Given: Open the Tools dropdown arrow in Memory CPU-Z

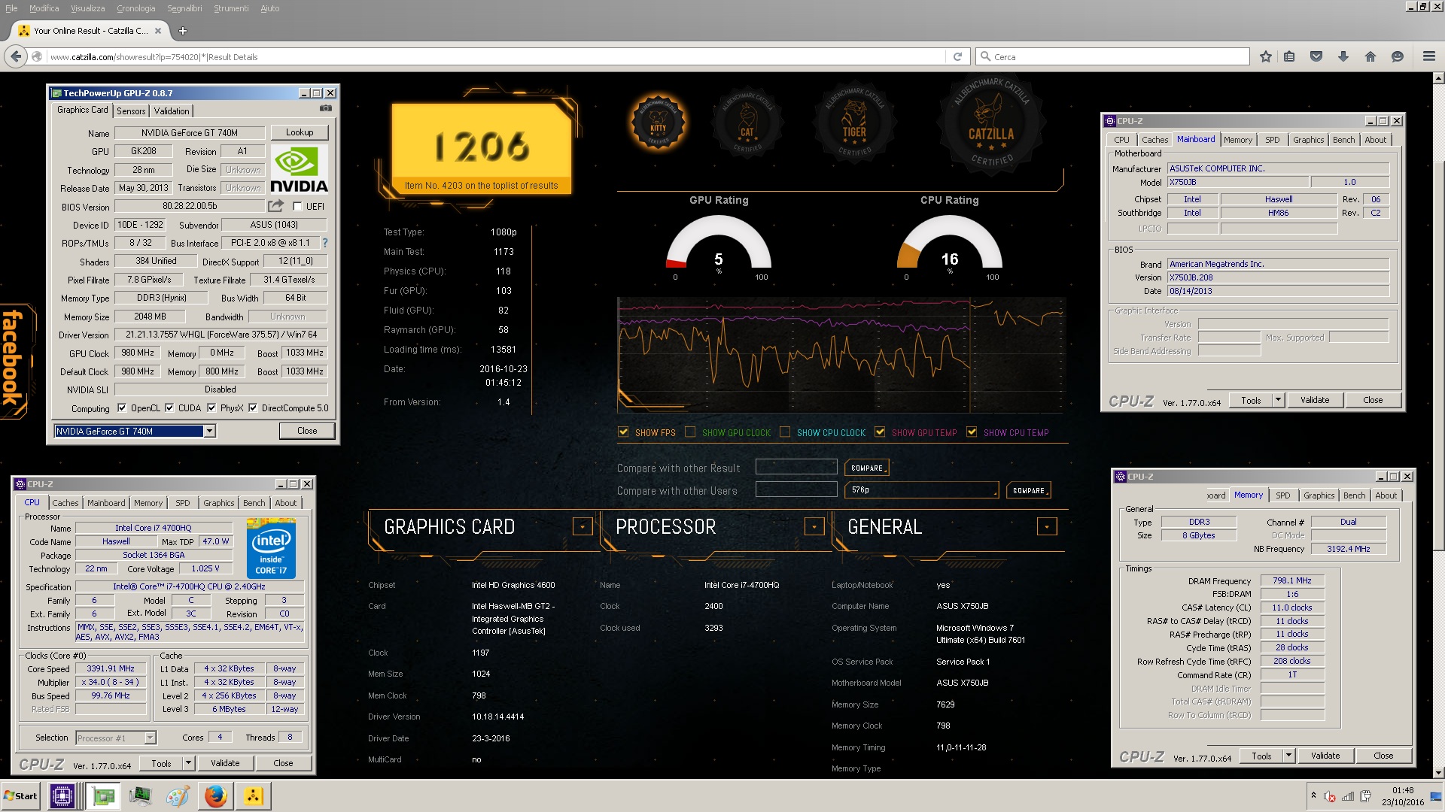Looking at the screenshot, I should (1288, 756).
